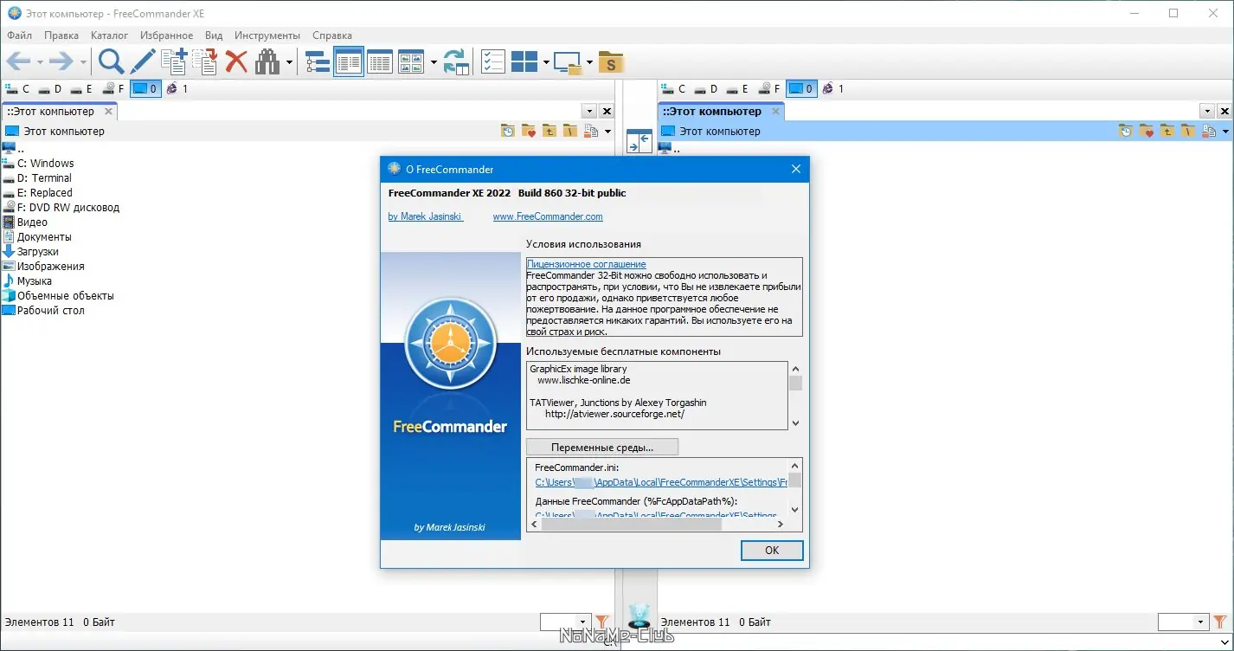Click the synchronize folders icon with green arrows
The height and width of the screenshot is (651, 1234).
click(455, 61)
